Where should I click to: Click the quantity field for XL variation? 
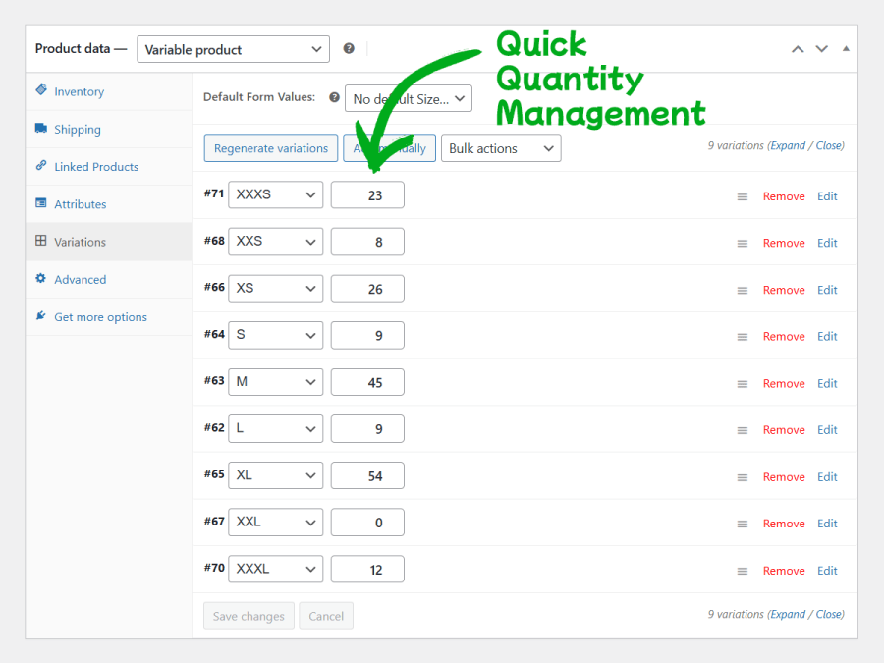tap(367, 476)
